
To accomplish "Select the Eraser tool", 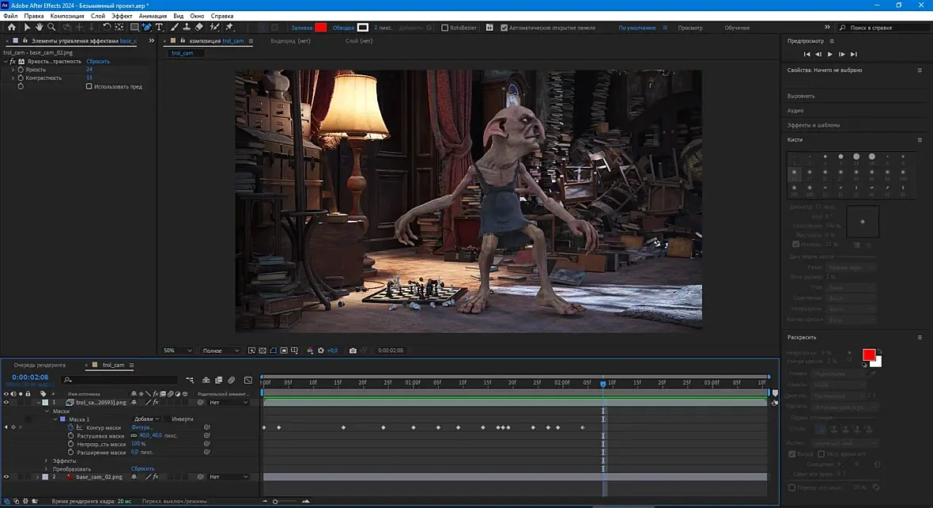I will coord(198,28).
